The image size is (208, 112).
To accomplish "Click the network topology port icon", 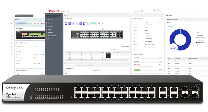I will tap(77, 24).
